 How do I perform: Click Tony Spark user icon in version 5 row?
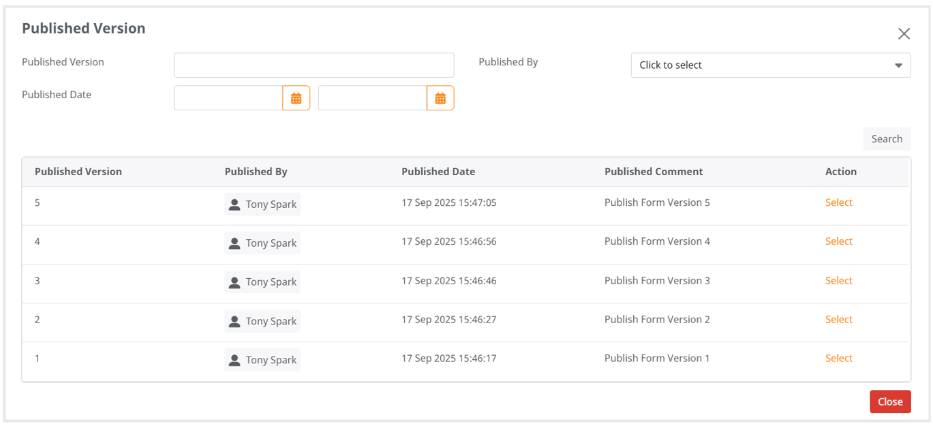click(x=234, y=205)
